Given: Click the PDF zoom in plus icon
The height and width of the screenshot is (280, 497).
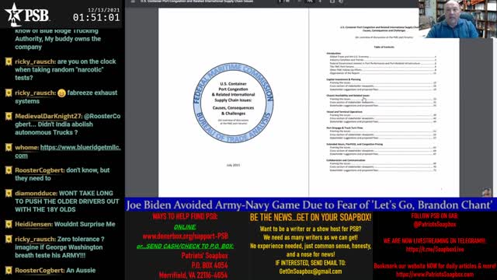Looking at the screenshot, I should pos(320,2).
